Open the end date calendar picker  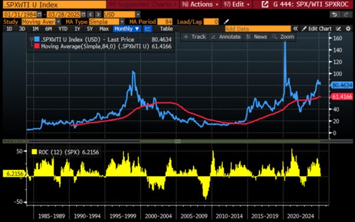pyautogui.click(x=83, y=15)
